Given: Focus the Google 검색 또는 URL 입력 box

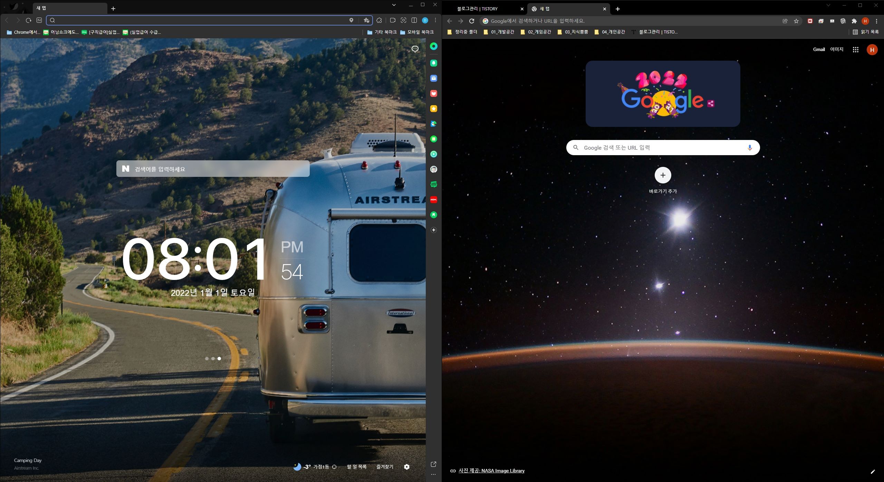Looking at the screenshot, I should point(663,148).
